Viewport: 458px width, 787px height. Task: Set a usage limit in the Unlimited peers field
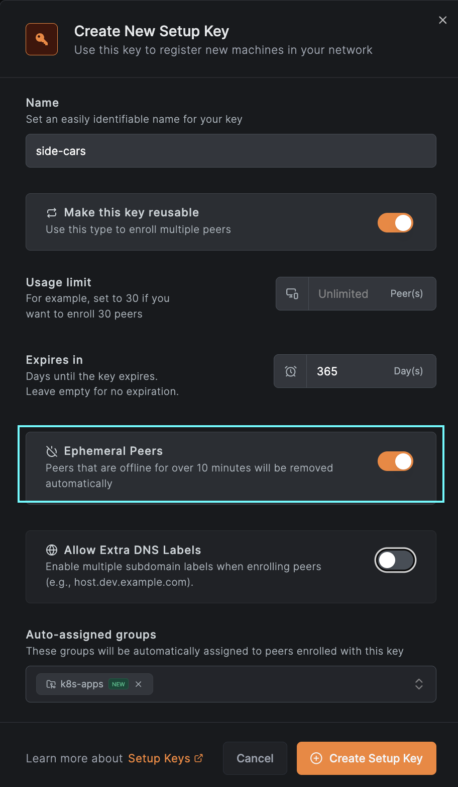tap(343, 293)
